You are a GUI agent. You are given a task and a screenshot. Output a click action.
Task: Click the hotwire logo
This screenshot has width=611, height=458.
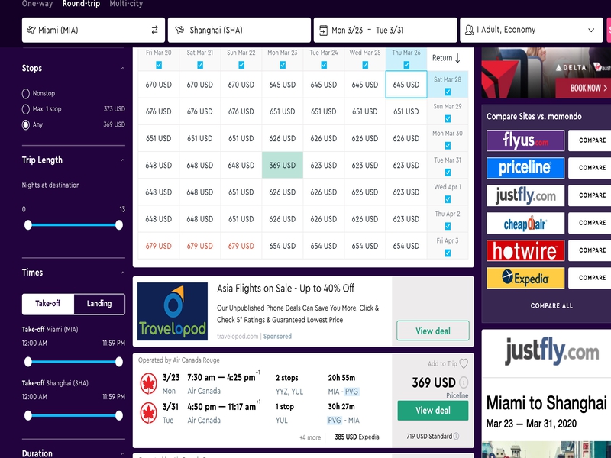tap(525, 250)
